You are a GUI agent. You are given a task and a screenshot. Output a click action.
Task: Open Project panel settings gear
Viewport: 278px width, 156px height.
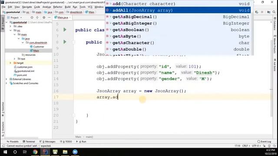click(44, 17)
